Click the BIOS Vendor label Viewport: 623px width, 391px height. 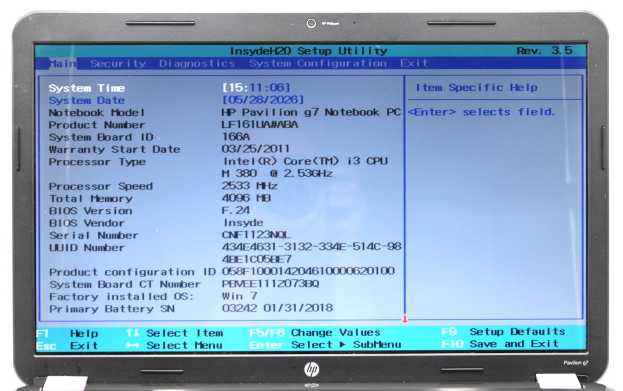coord(87,223)
